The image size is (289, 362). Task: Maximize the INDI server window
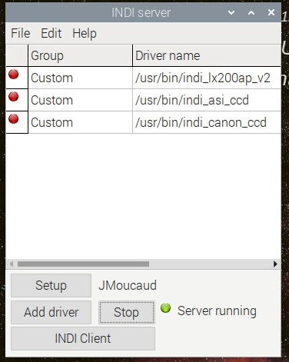[x=251, y=12]
